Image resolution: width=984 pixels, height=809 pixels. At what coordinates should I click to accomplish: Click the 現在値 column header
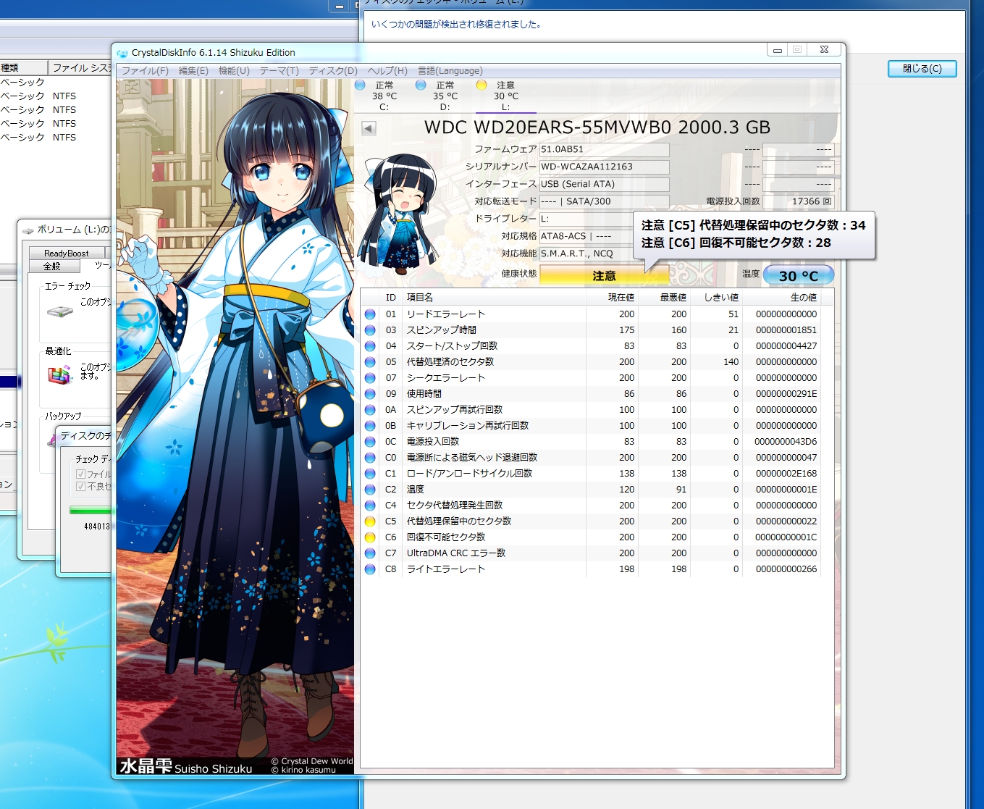[612, 298]
